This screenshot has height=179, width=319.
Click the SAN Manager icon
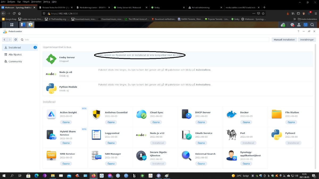coord(96,156)
